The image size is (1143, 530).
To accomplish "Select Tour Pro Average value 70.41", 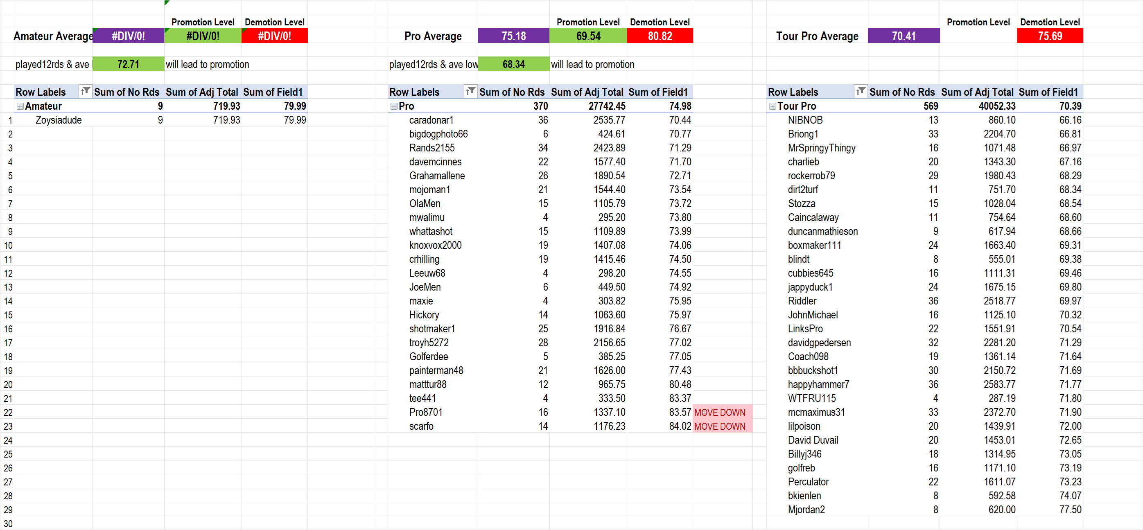I will click(x=904, y=36).
